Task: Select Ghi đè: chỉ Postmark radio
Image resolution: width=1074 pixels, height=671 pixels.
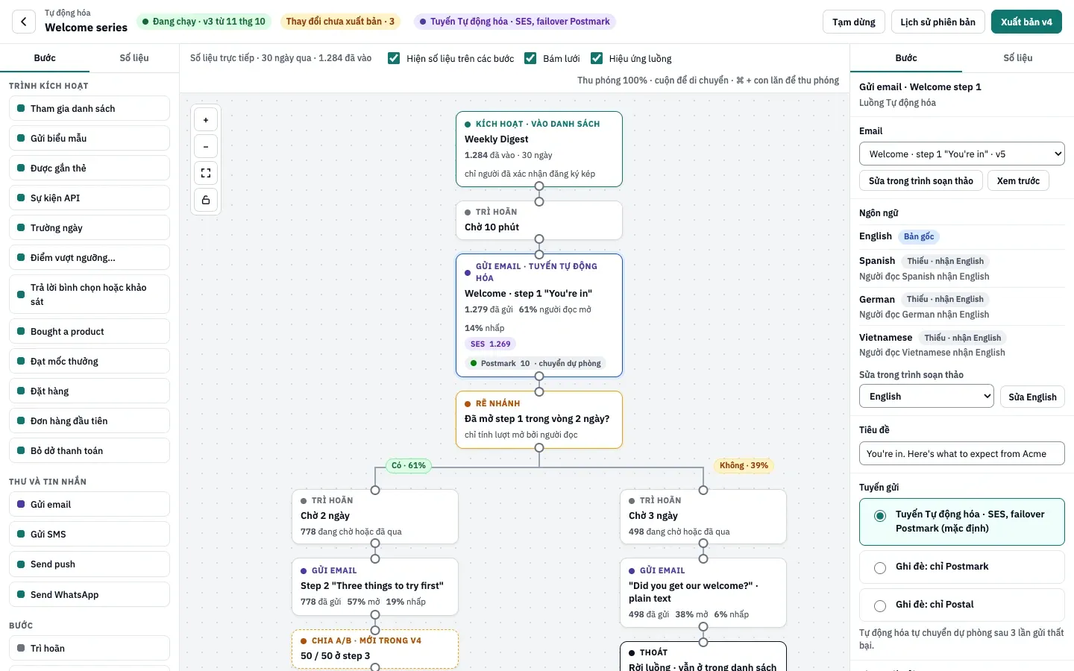Action: (x=880, y=567)
